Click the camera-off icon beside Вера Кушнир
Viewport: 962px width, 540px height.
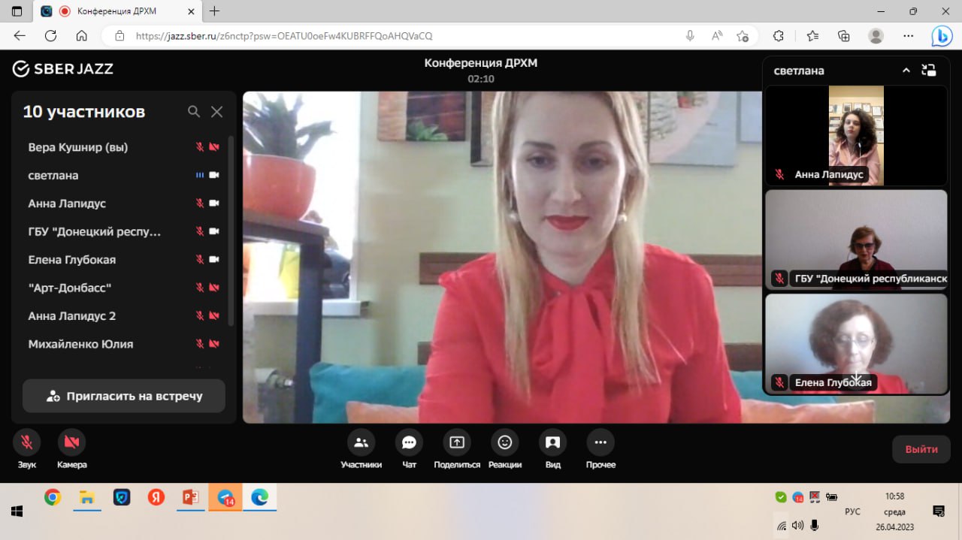point(214,147)
